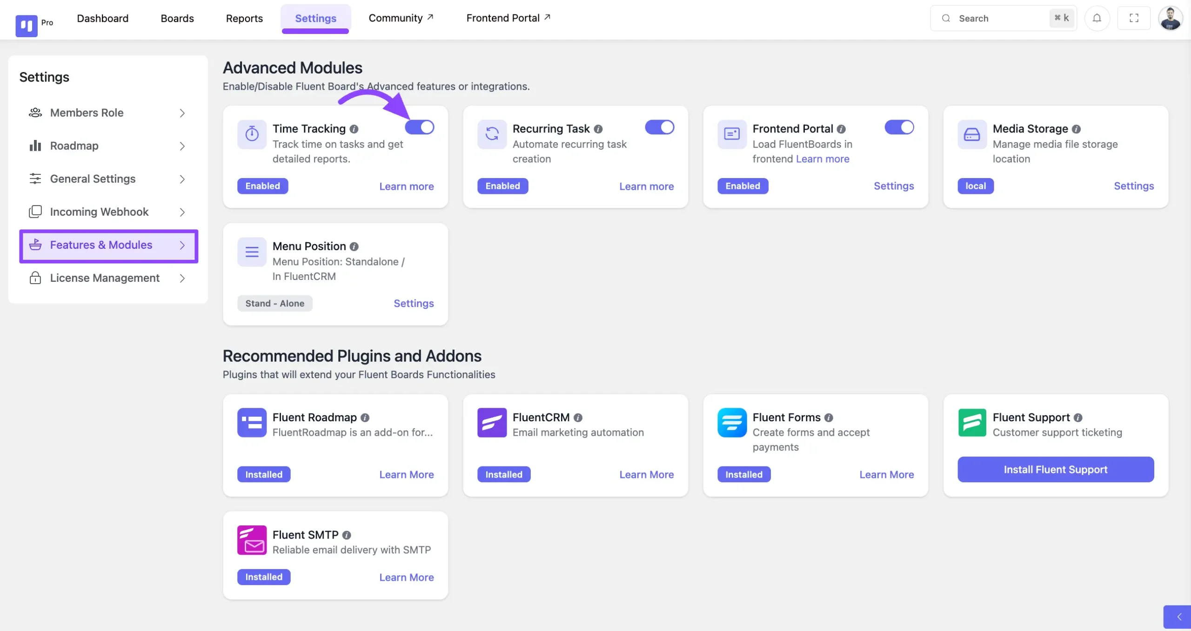Click the Fluent SMTP plugin icon
This screenshot has width=1191, height=631.
252,540
